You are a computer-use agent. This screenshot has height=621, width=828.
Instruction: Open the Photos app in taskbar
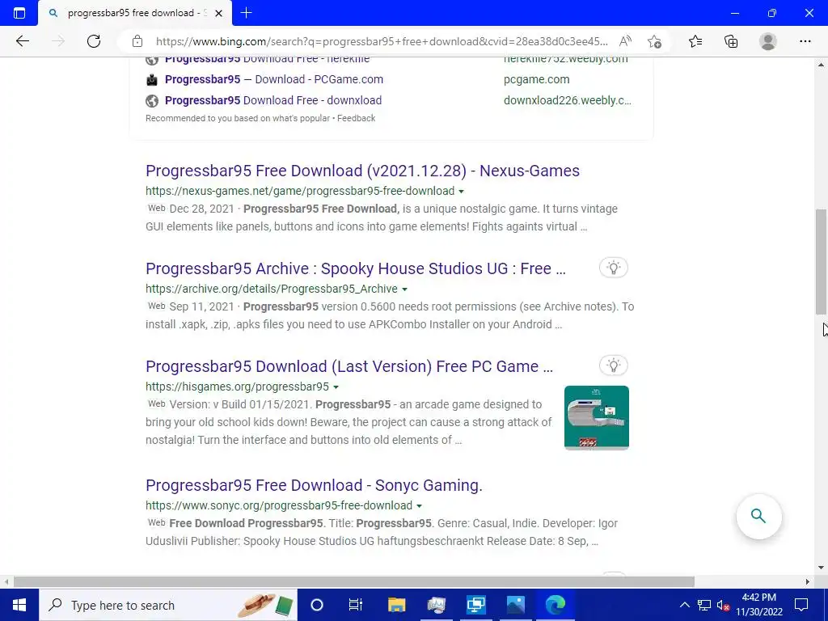[516, 605]
